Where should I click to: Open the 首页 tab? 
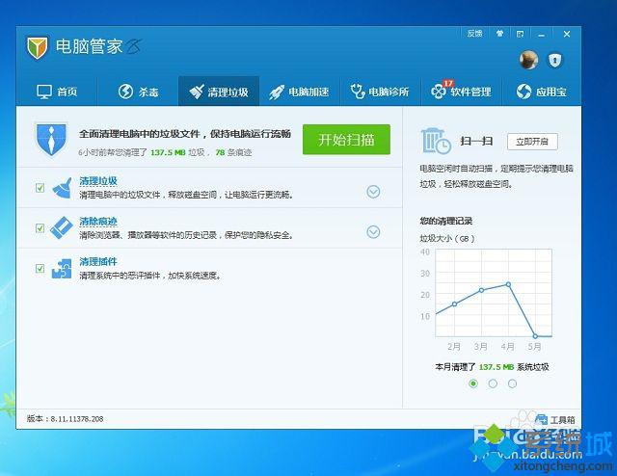57,92
